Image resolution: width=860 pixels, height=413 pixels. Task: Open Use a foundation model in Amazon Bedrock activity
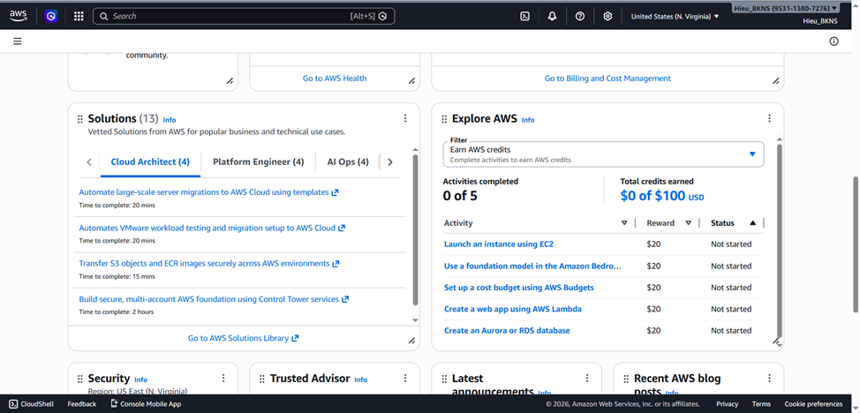(x=532, y=266)
